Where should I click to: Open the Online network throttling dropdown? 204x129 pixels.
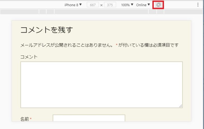click(143, 5)
